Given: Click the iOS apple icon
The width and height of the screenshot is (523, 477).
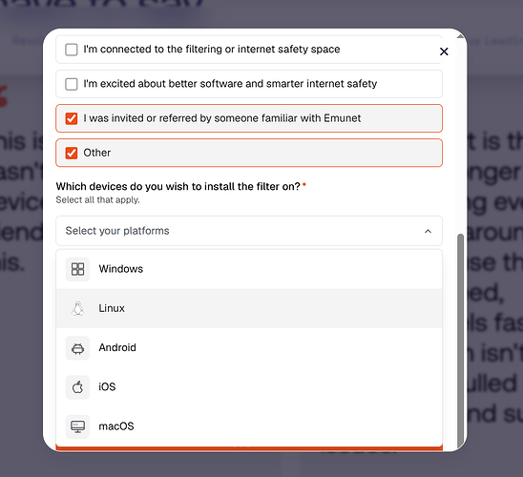Looking at the screenshot, I should pos(77,387).
